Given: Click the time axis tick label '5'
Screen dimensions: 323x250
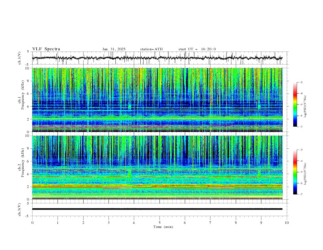Looking at the screenshot, I should coord(159,223).
